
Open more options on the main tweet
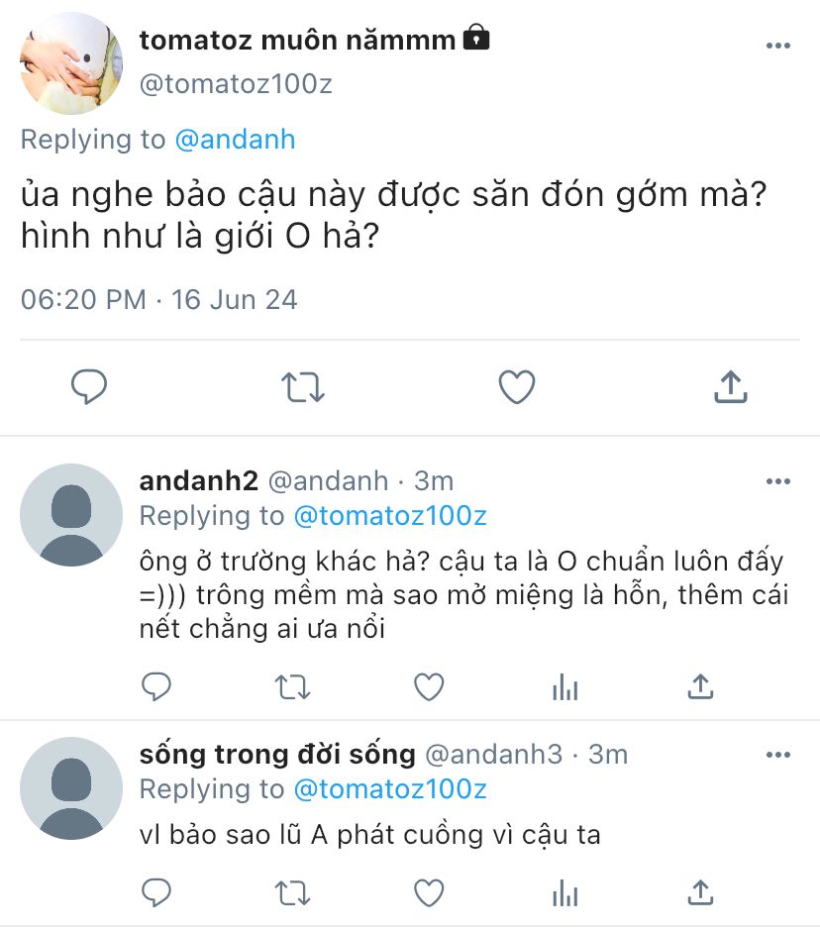click(x=777, y=46)
